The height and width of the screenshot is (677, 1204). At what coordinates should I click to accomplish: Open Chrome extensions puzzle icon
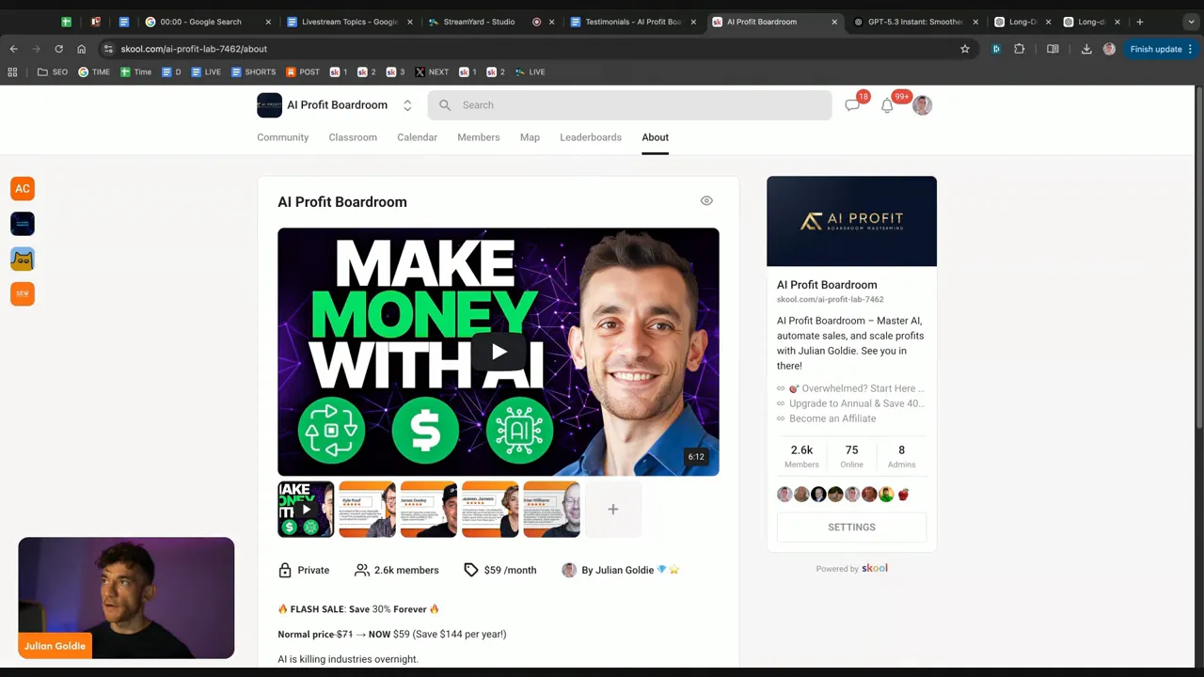[x=1019, y=49]
